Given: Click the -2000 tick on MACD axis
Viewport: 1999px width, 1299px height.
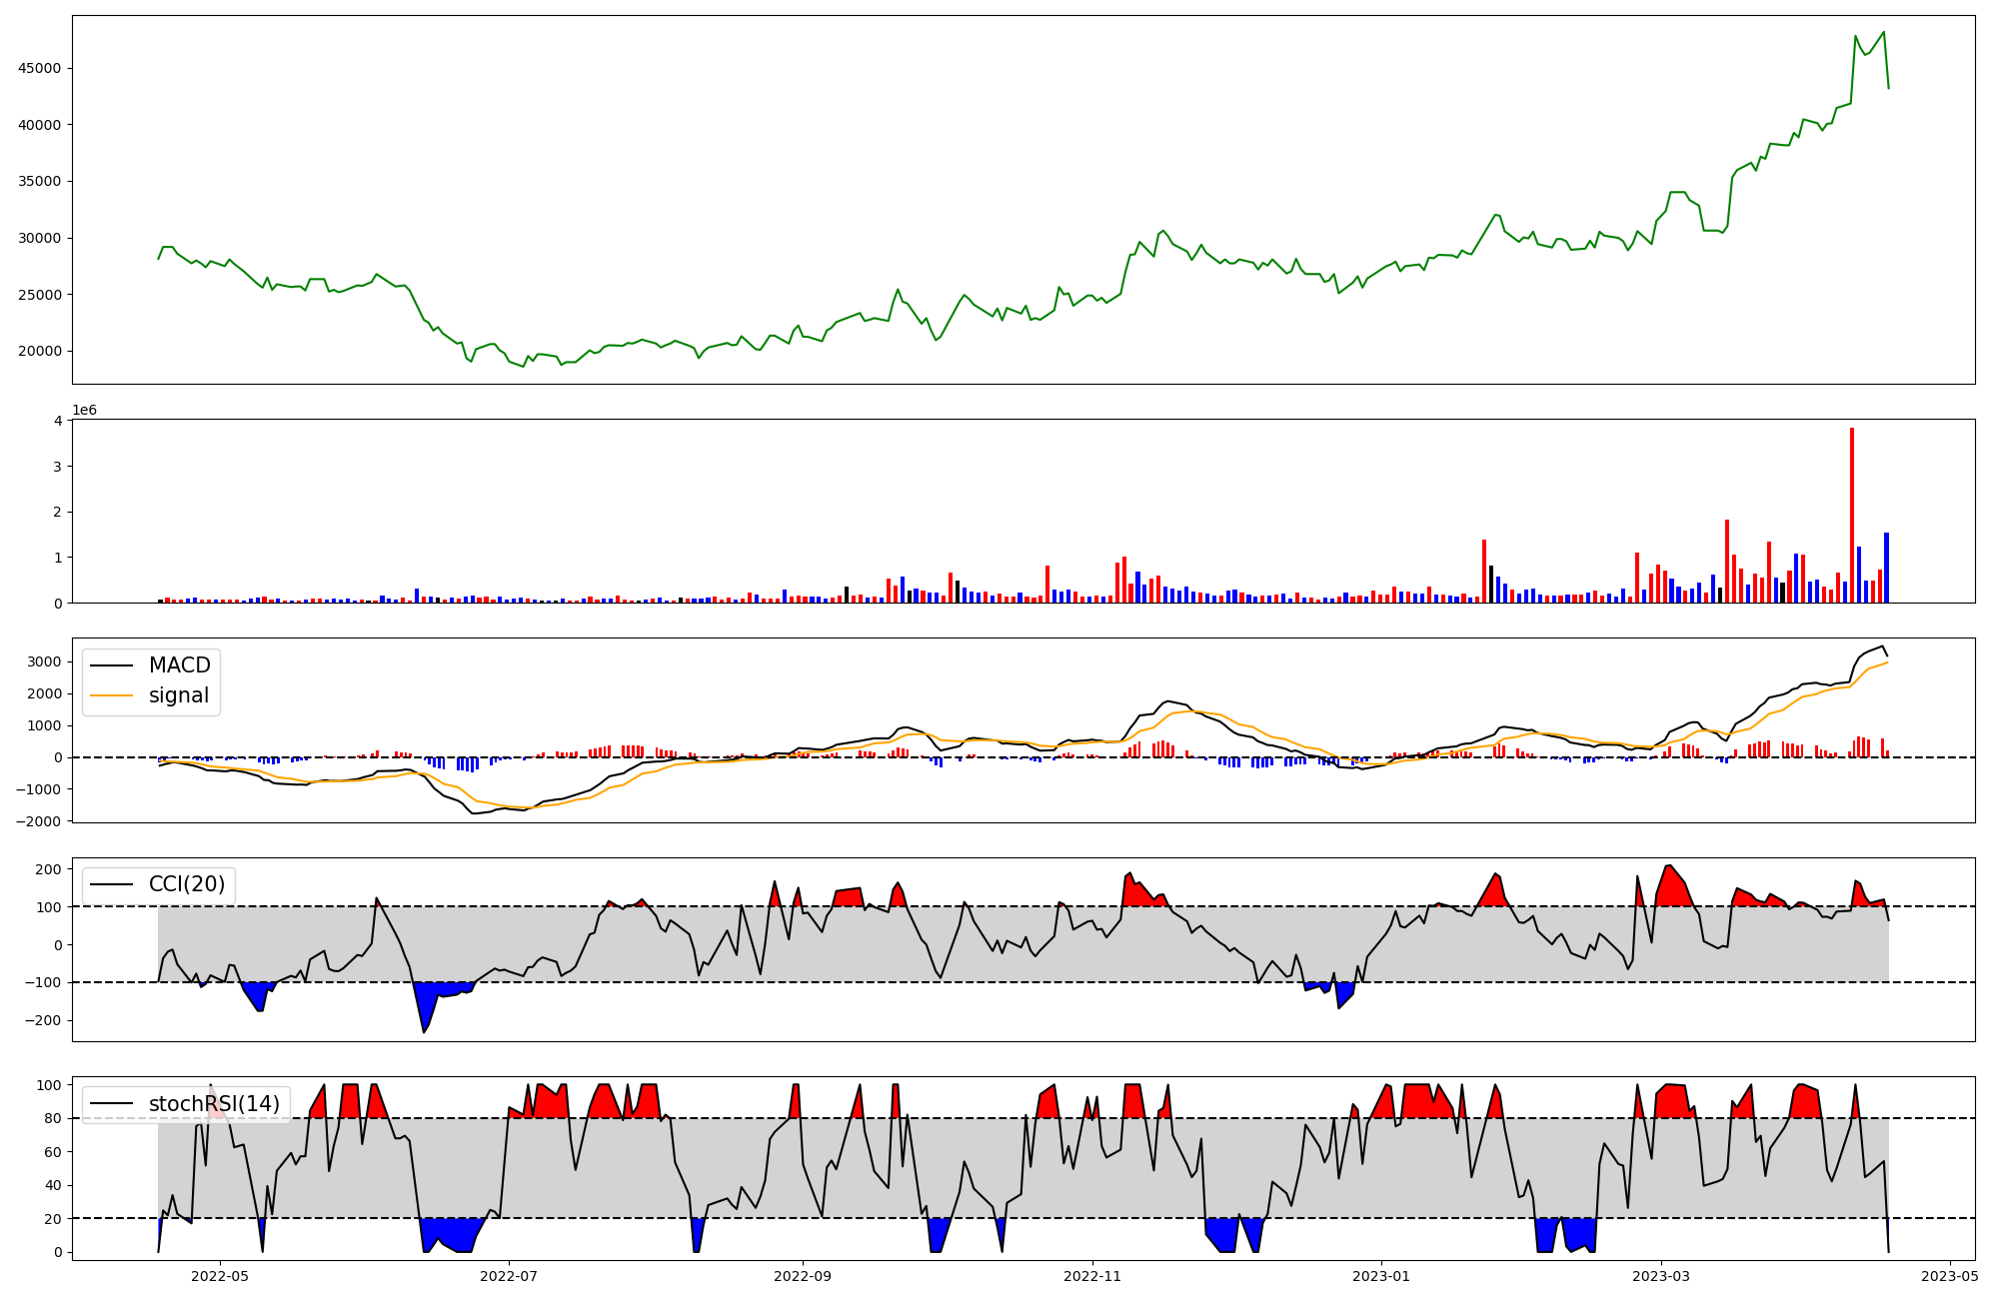Looking at the screenshot, I should tap(40, 821).
